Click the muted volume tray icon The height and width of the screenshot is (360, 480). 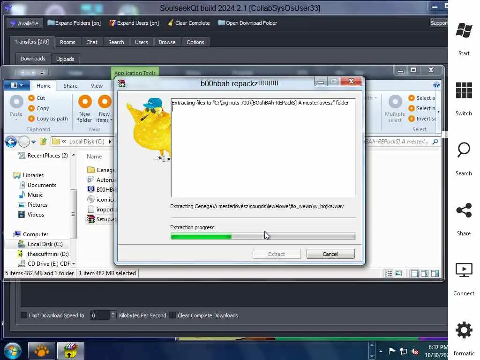[415, 351]
